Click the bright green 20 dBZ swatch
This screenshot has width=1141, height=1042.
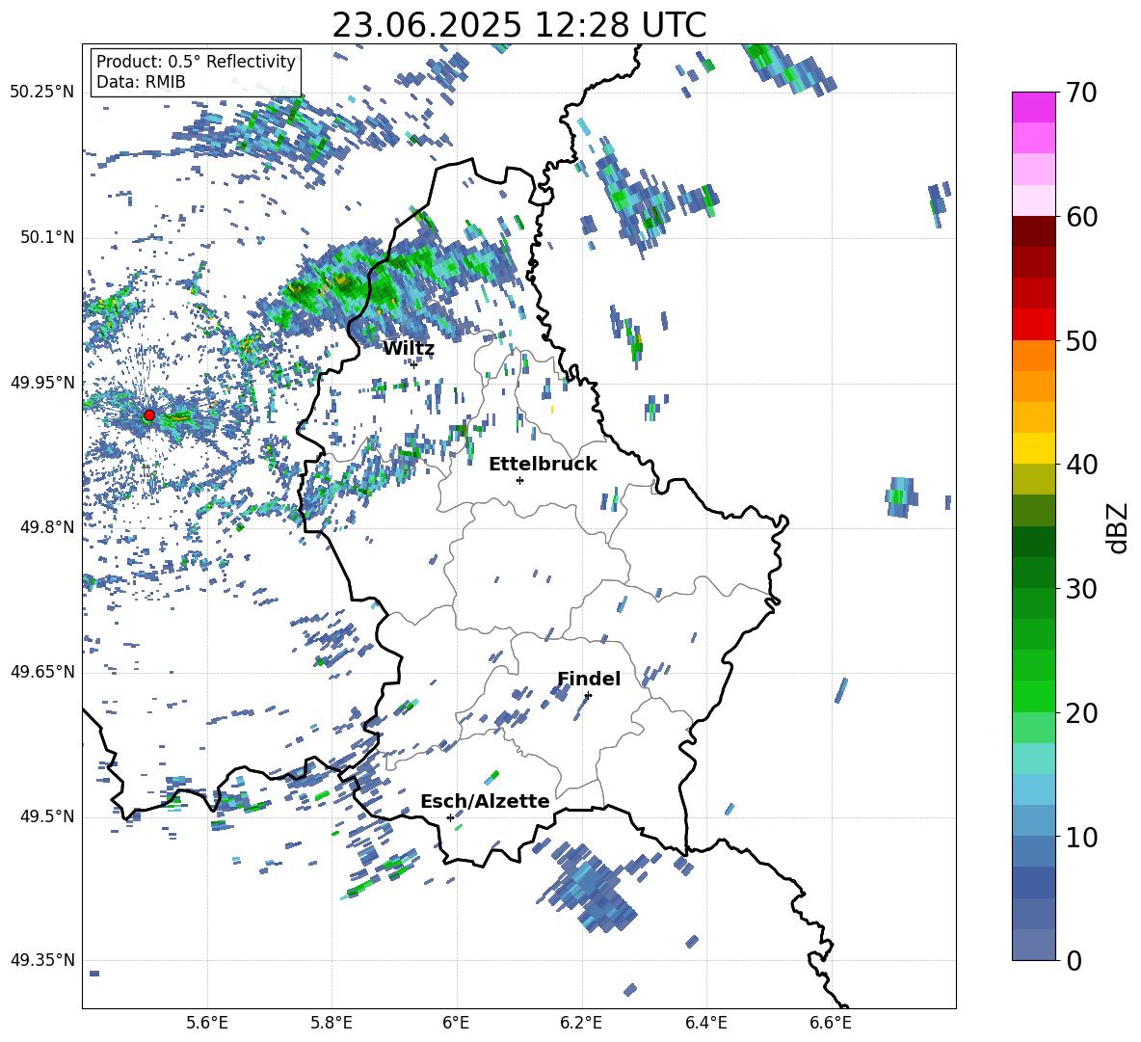[x=1033, y=696]
